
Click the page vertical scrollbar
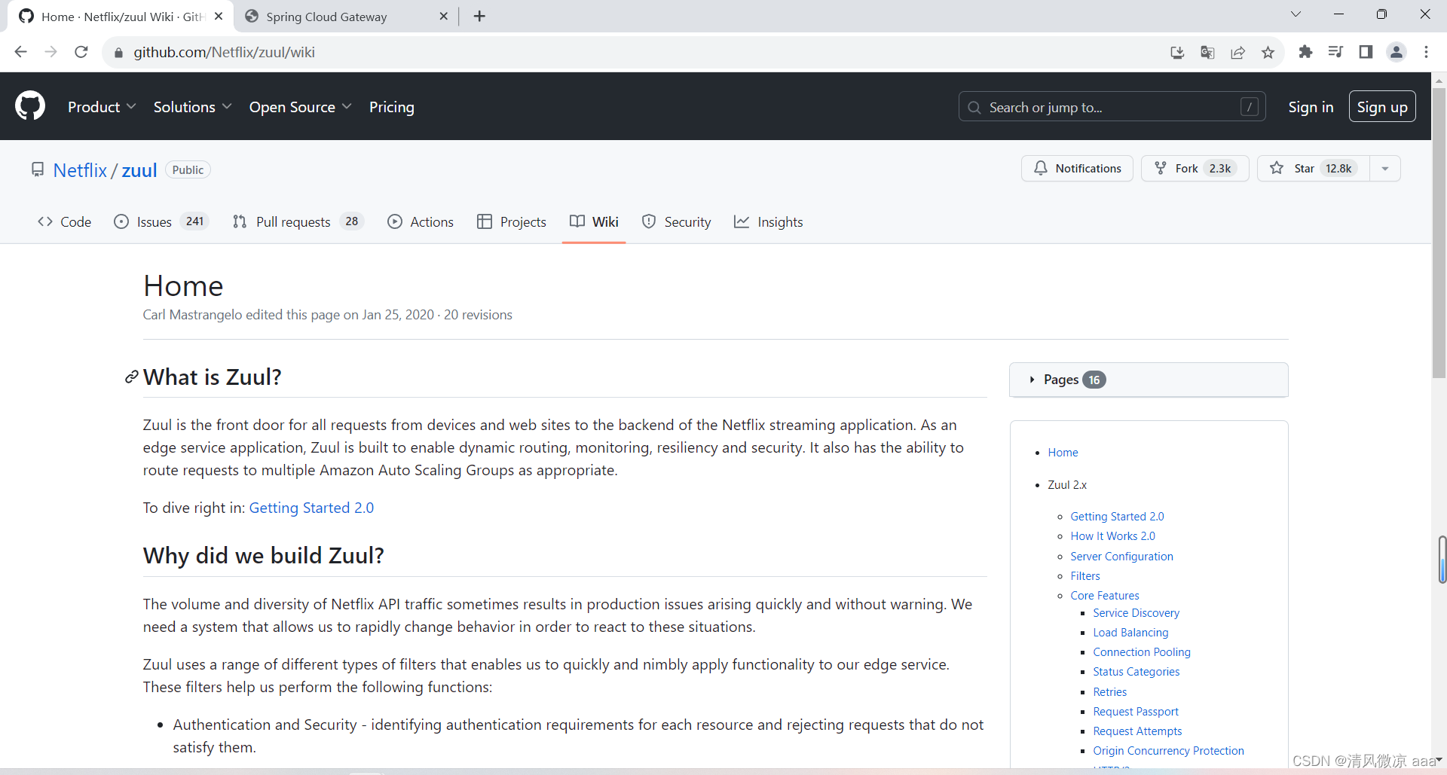pyautogui.click(x=1439, y=233)
